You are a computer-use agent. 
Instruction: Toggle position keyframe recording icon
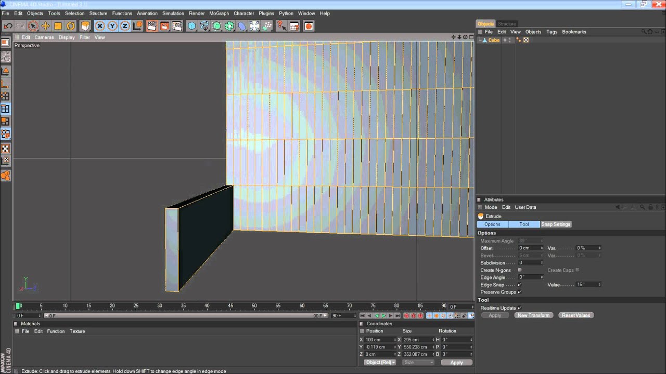tap(429, 315)
